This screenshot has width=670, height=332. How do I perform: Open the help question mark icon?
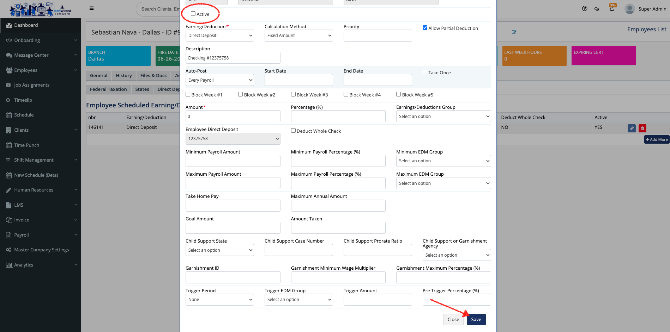tap(585, 9)
